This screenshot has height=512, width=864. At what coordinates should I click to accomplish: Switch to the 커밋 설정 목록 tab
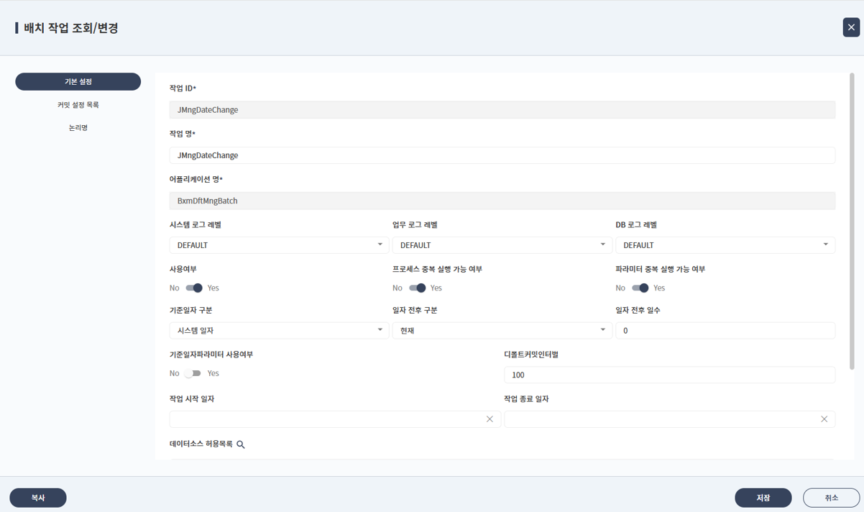(78, 105)
